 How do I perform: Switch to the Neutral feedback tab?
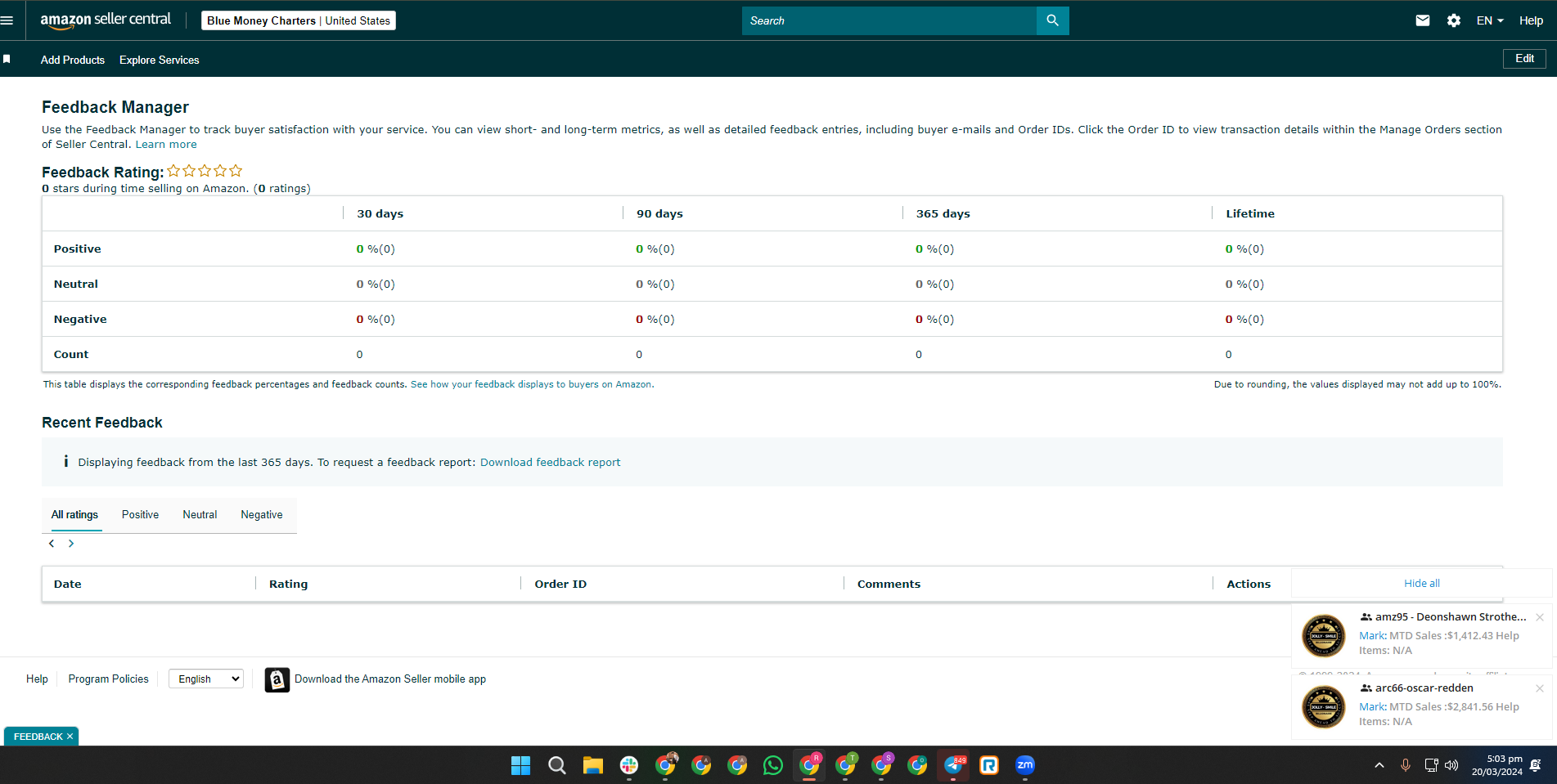tap(200, 515)
